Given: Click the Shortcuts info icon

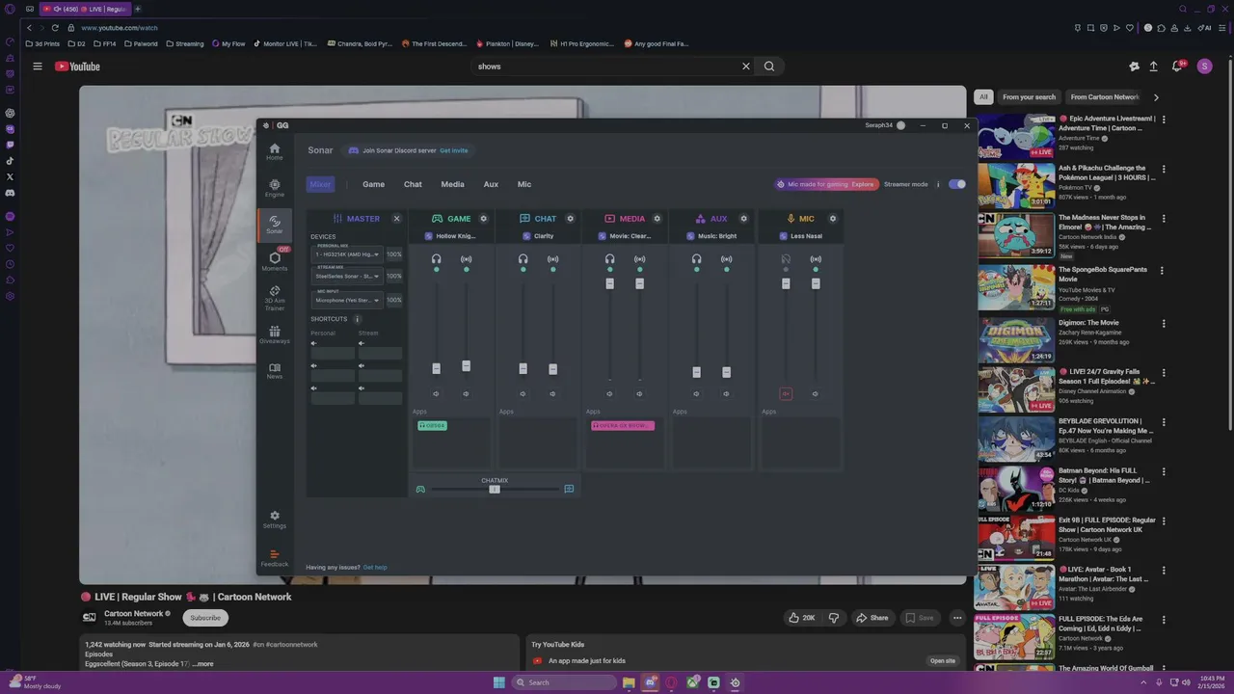Looking at the screenshot, I should pyautogui.click(x=357, y=319).
